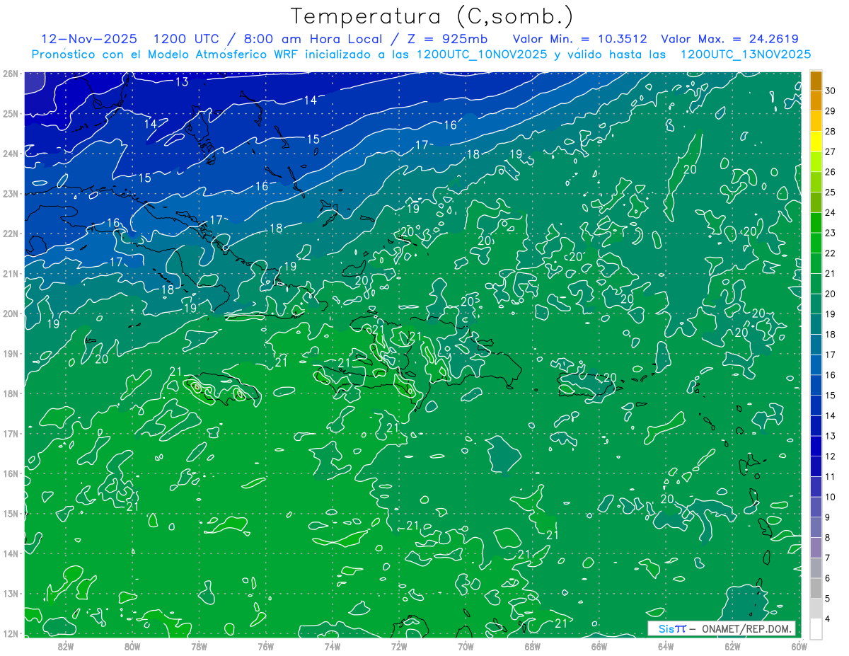Click legend value '26'
The width and height of the screenshot is (849, 656).
coord(830,172)
